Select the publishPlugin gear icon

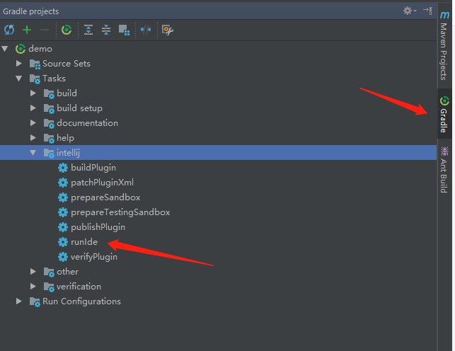tap(63, 227)
